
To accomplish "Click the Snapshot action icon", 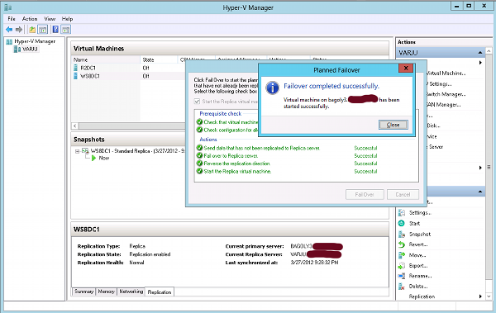I will (x=402, y=234).
